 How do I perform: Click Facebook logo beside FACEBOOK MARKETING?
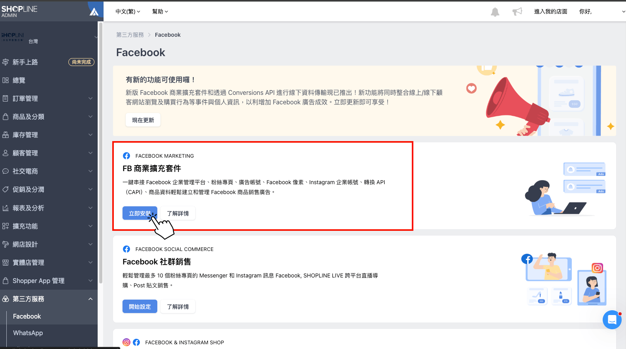(x=126, y=156)
